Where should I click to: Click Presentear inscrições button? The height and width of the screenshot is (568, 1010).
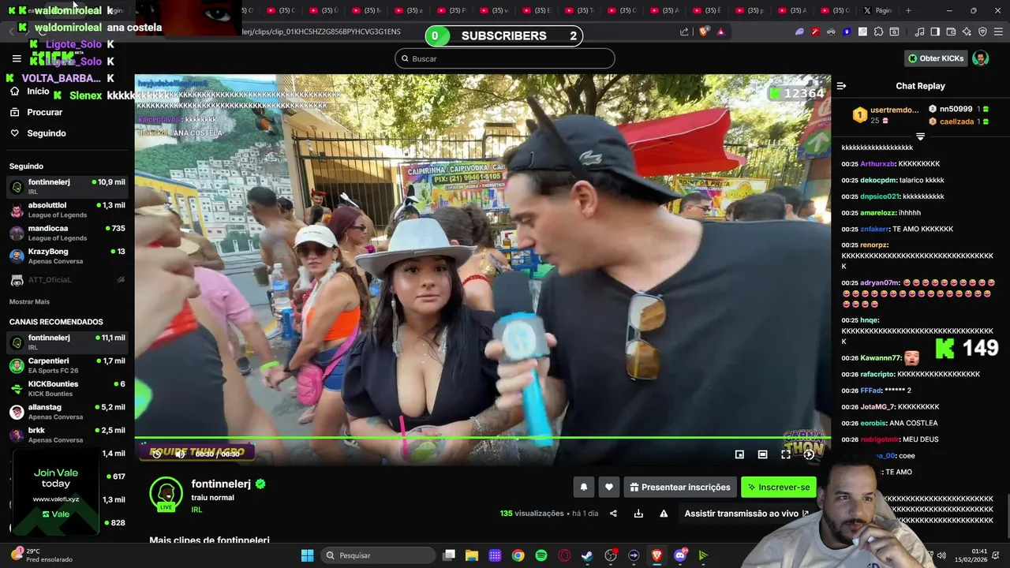coord(680,488)
